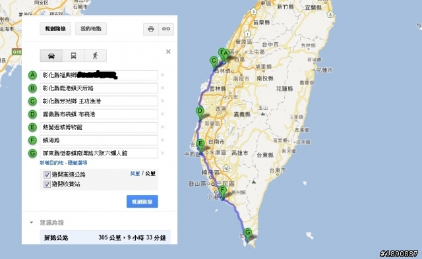Image resolution: width=422 pixels, height=259 pixels.
Task: Click 新增目的地 add destination link
Action: [51, 162]
